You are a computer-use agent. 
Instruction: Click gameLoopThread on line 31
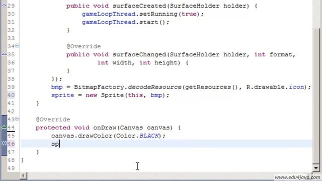(x=109, y=22)
